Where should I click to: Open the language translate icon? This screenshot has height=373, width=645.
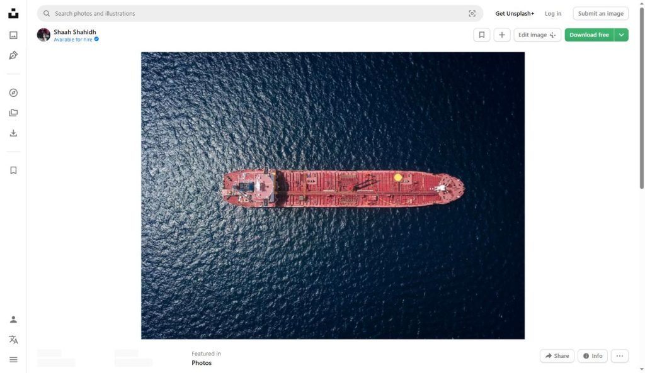pos(13,340)
